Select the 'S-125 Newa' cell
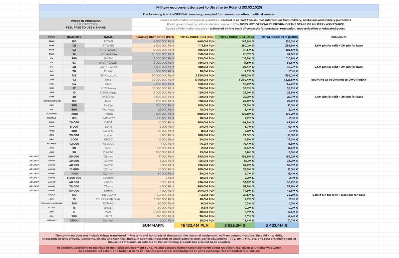Image resolution: width=399 pixels, height=258 pixels. click(108, 89)
